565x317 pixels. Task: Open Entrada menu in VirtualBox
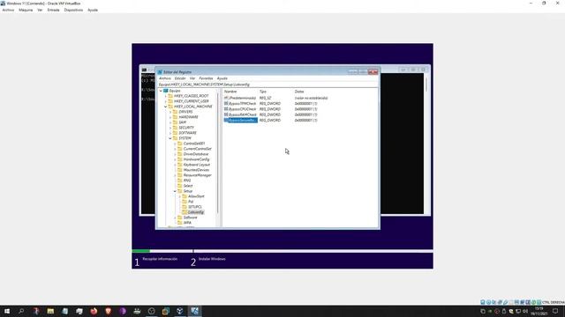coord(53,10)
